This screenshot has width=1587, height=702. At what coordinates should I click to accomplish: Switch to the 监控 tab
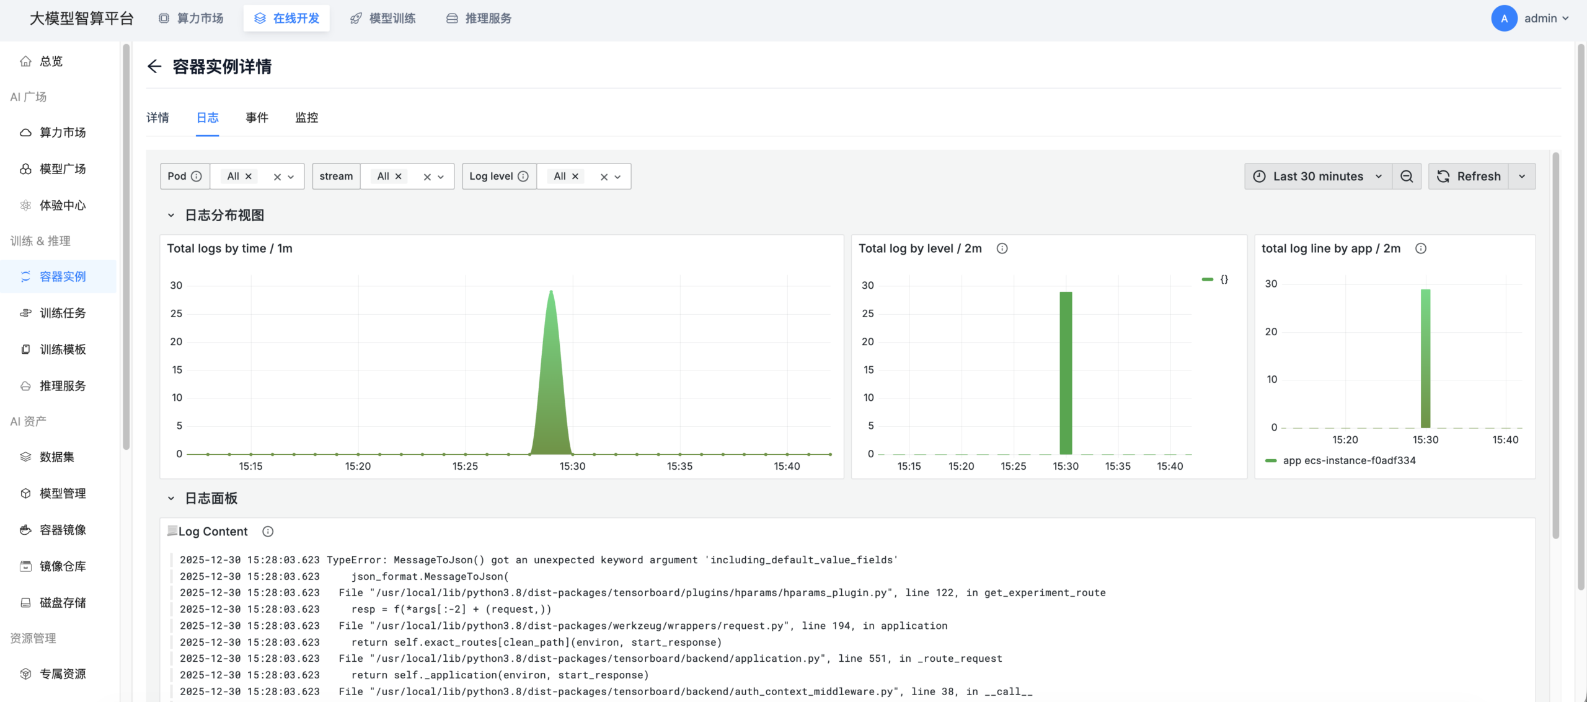pos(306,118)
